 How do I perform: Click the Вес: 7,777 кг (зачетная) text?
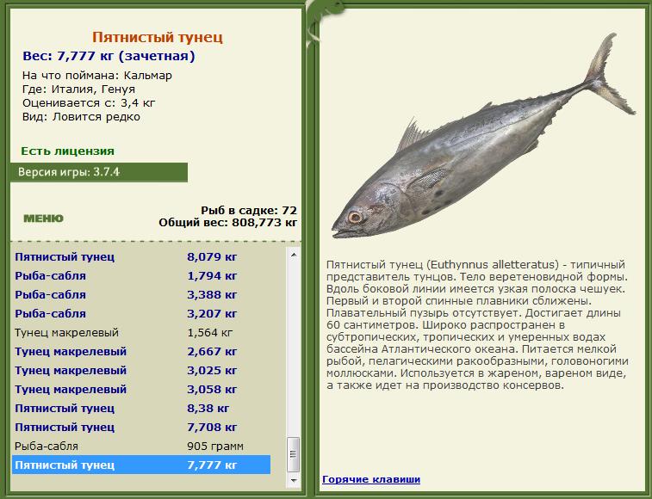(x=109, y=56)
